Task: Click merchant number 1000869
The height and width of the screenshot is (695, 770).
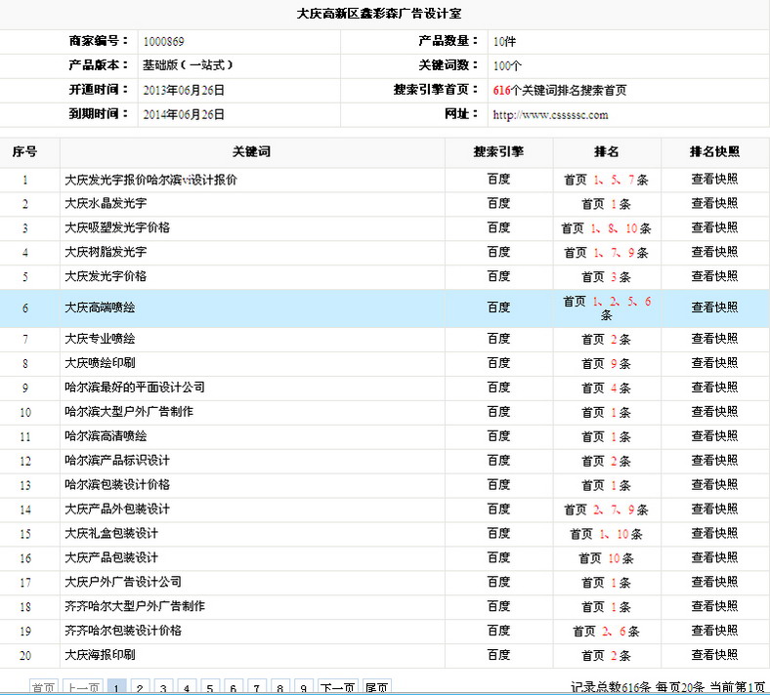Action: 163,42
